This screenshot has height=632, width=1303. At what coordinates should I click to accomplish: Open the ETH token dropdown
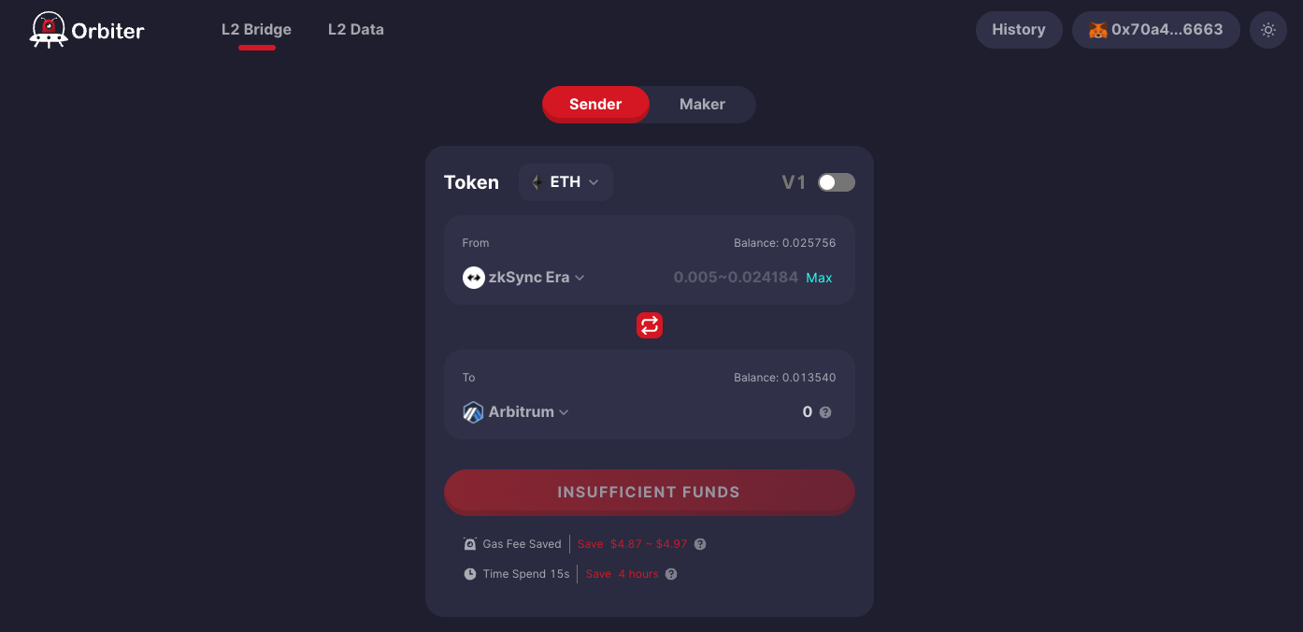point(566,182)
